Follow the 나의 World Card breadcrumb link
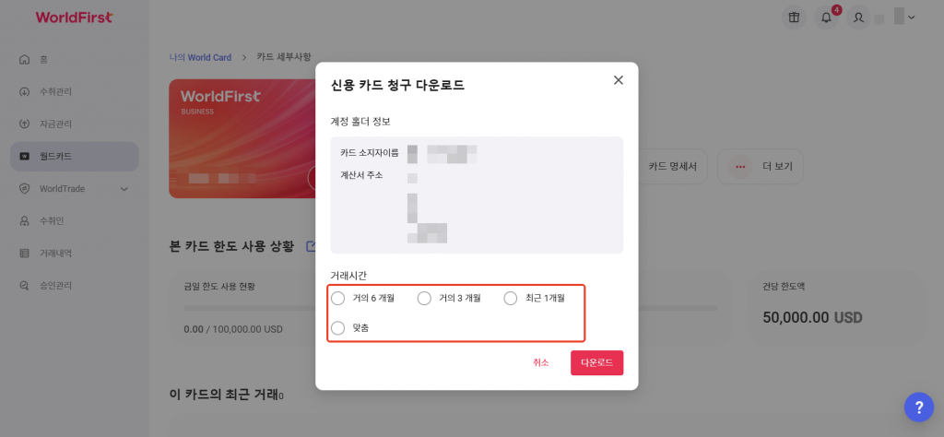This screenshot has width=944, height=437. click(x=200, y=58)
